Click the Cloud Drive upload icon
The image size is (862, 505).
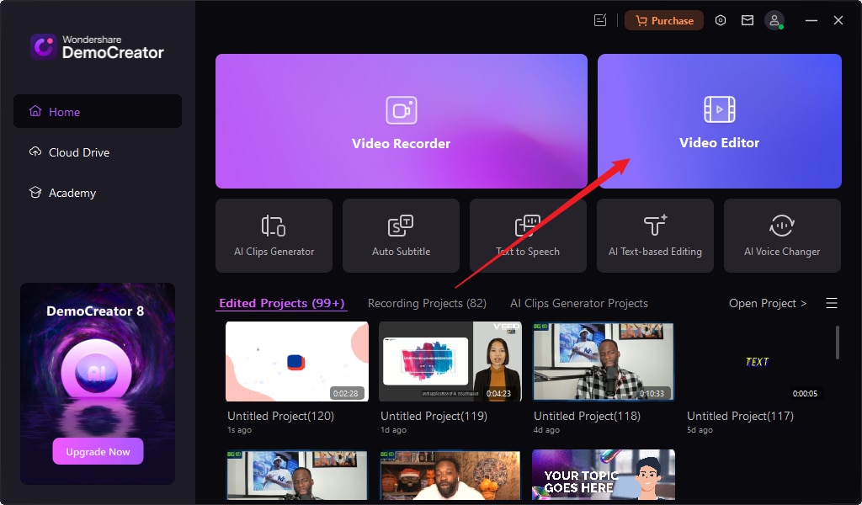point(35,151)
